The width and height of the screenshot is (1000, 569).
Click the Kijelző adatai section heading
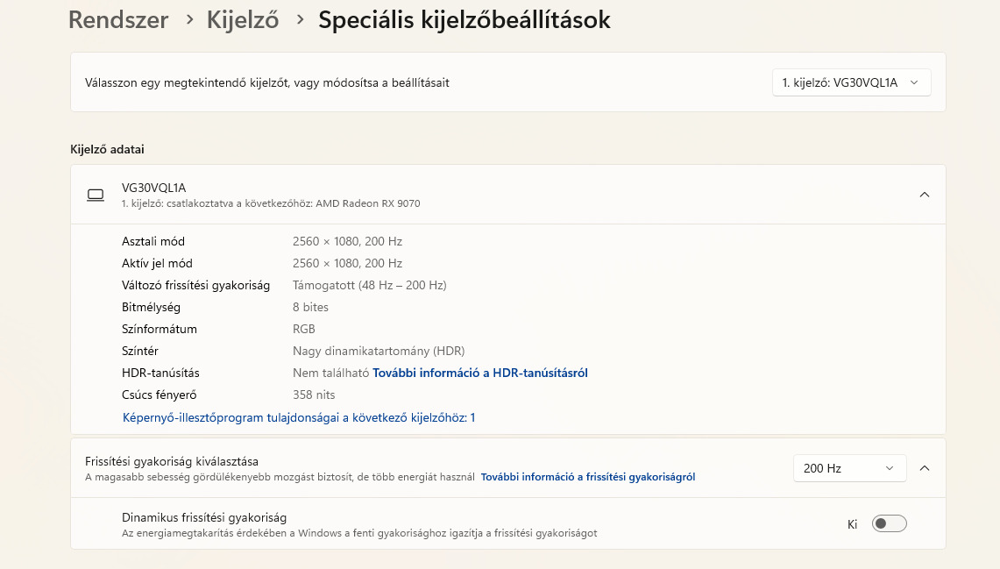click(107, 149)
